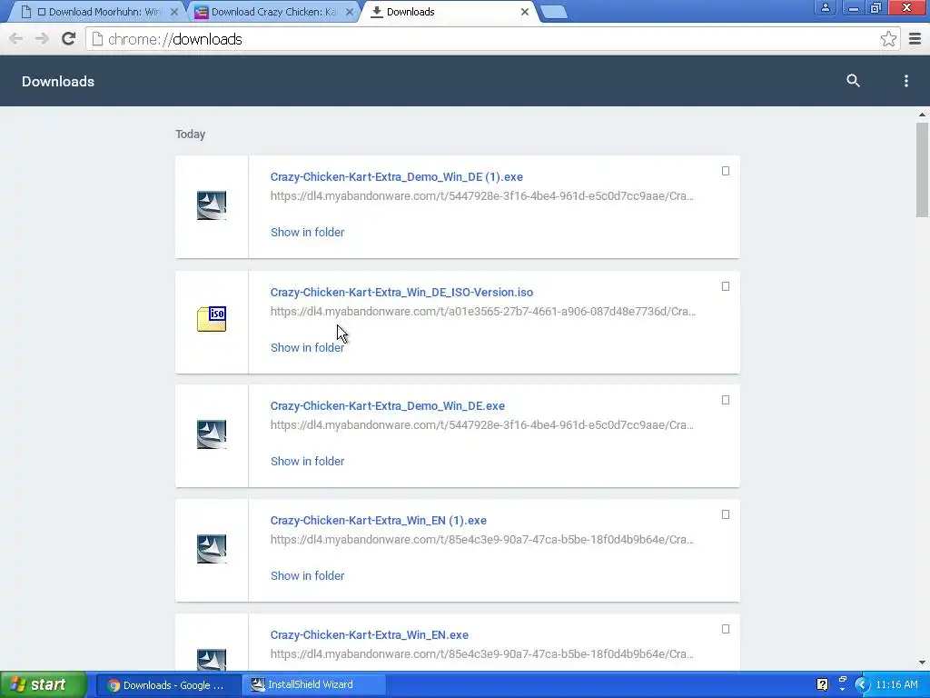Click the source URL of Demo_Win_DE (1).exe

[x=481, y=196]
